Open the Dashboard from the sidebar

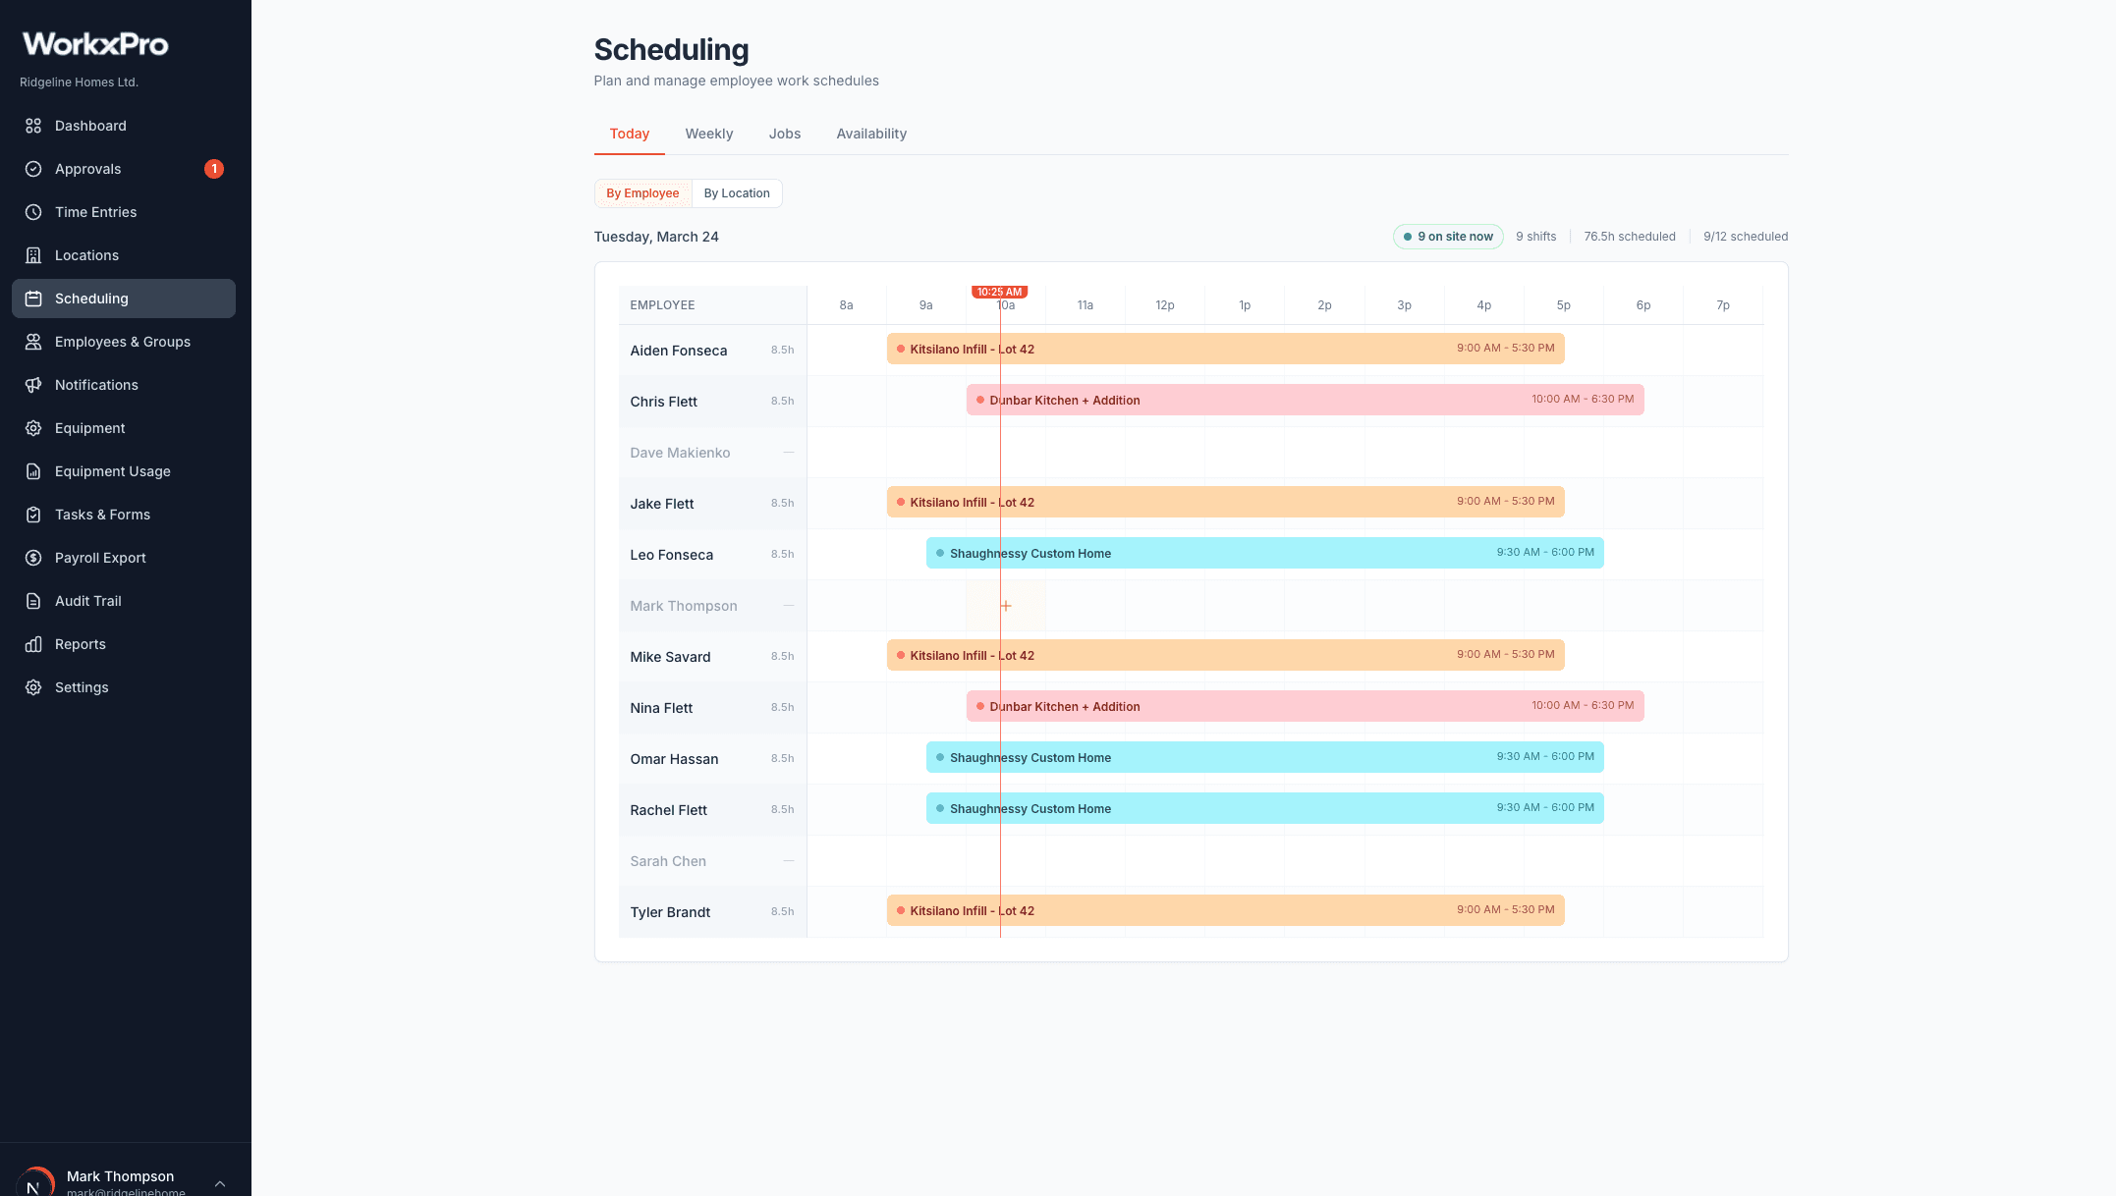[x=90, y=126]
